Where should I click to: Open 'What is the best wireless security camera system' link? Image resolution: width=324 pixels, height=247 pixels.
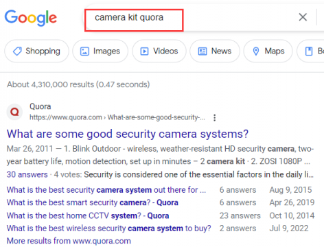tap(108, 228)
